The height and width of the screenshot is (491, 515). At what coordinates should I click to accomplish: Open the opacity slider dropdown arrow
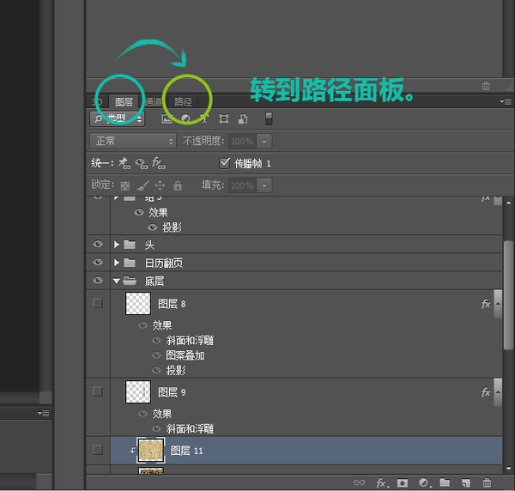click(264, 142)
